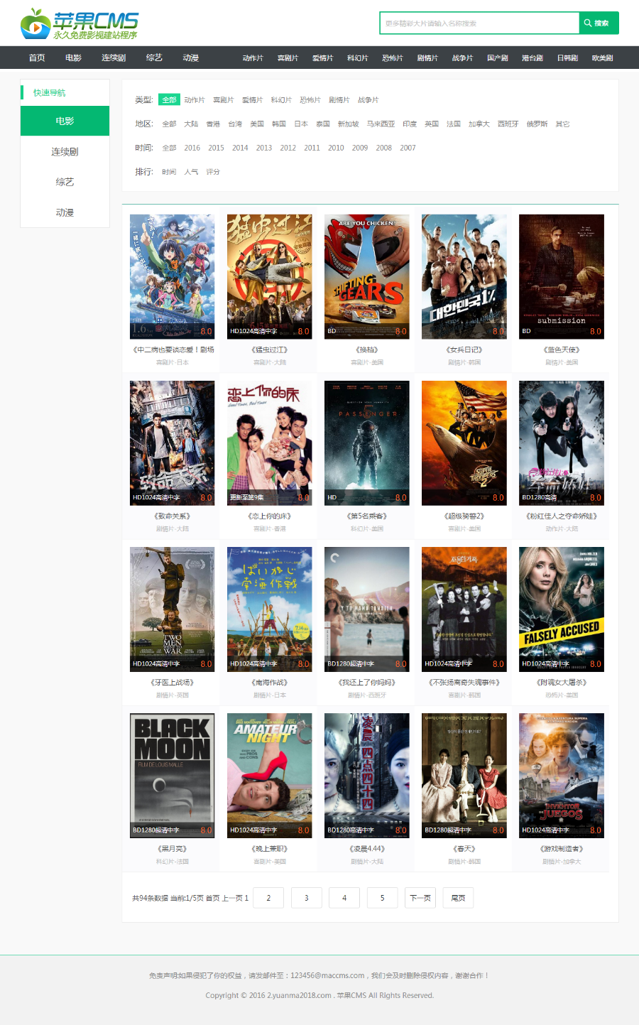Filter 时间 by year 2014
Image resolution: width=639 pixels, height=1025 pixels.
(x=240, y=148)
